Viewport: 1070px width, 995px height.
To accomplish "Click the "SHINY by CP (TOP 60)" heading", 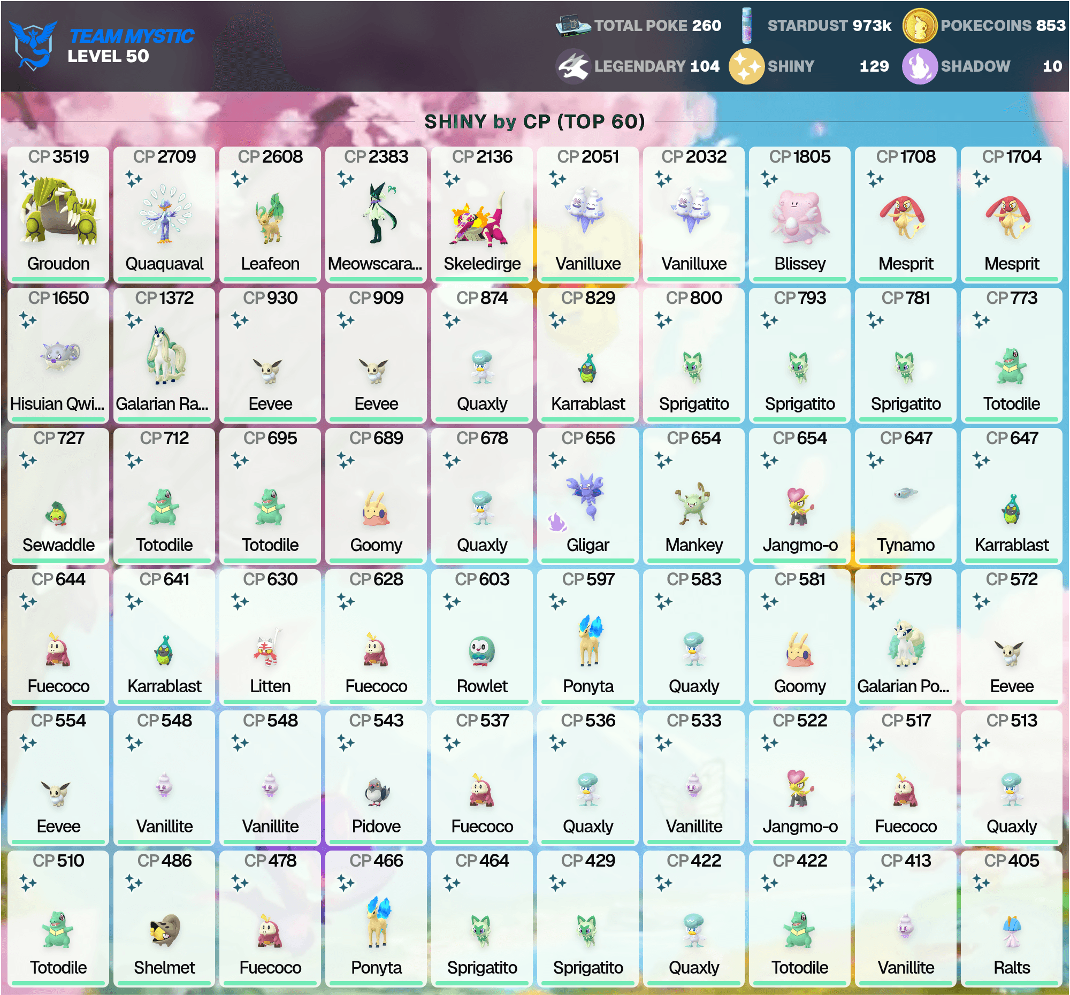I will tap(534, 121).
